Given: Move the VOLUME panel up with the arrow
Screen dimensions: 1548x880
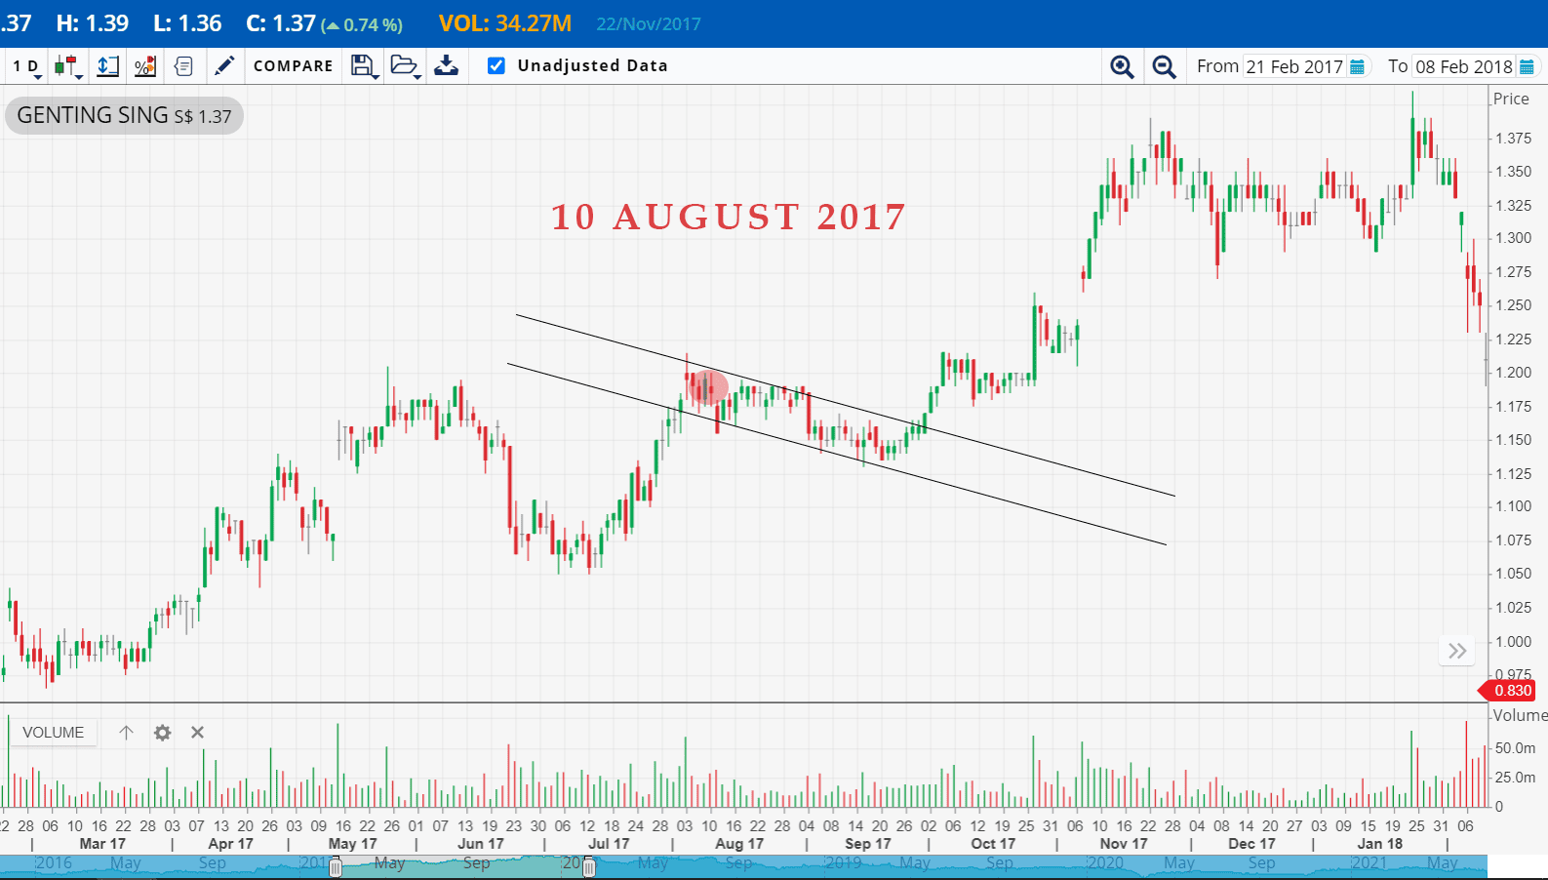Looking at the screenshot, I should 126,733.
